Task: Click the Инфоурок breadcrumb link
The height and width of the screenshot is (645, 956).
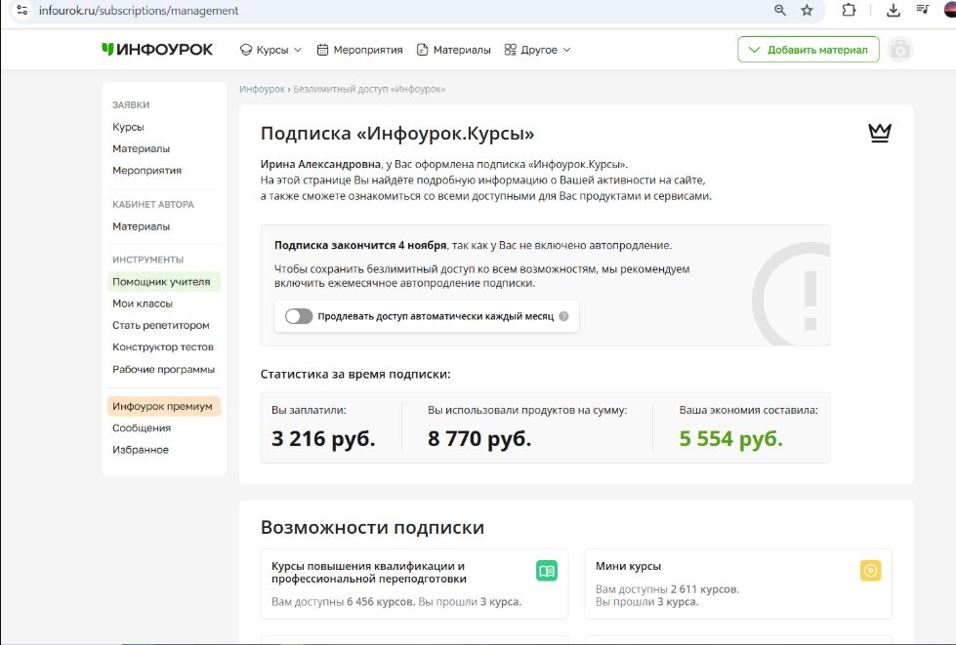Action: coord(262,90)
